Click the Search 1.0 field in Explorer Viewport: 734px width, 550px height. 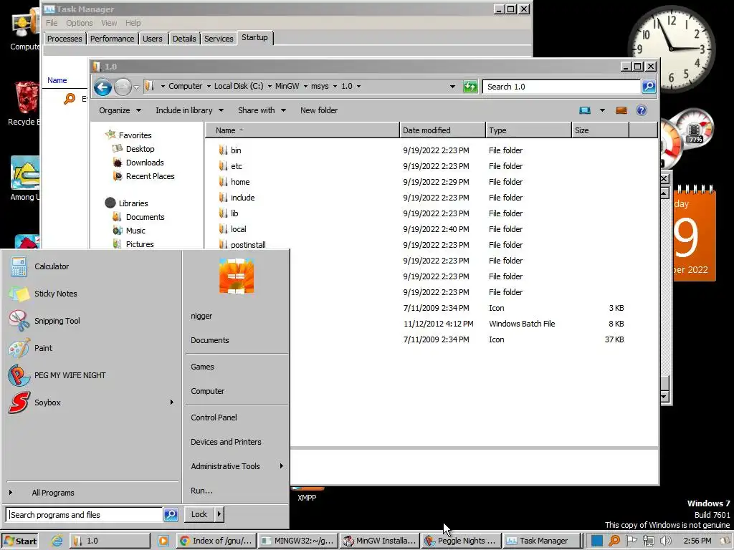(561, 87)
